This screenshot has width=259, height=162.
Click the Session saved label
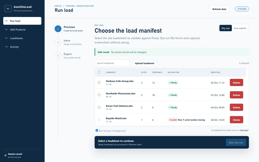tap(15, 154)
